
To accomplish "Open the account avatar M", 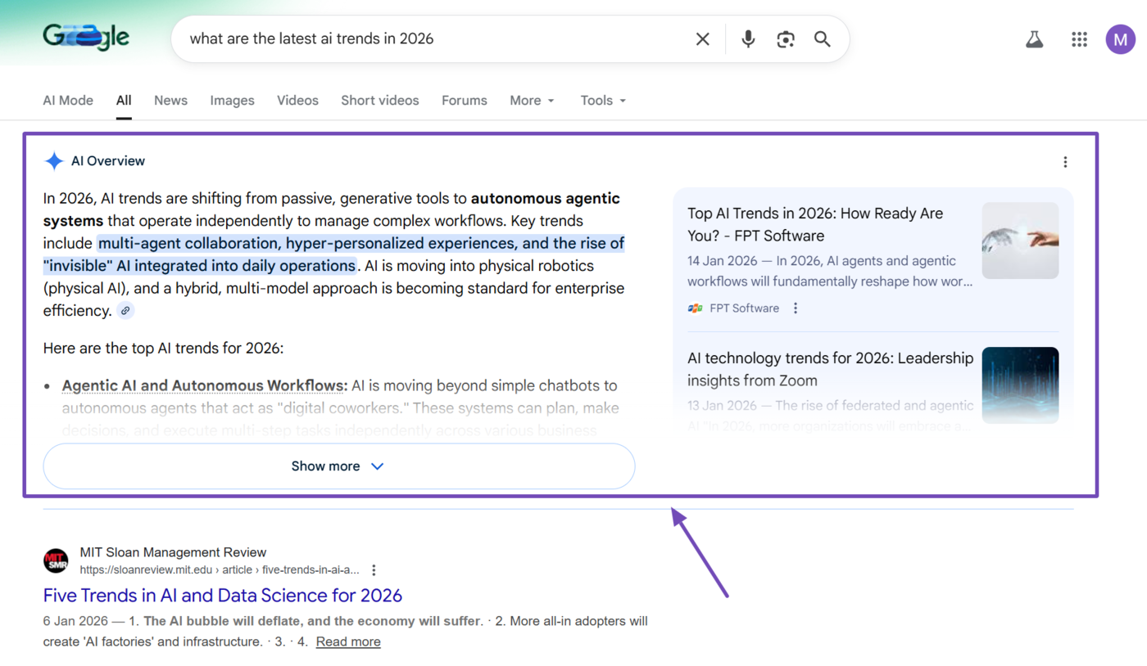I will click(1121, 39).
